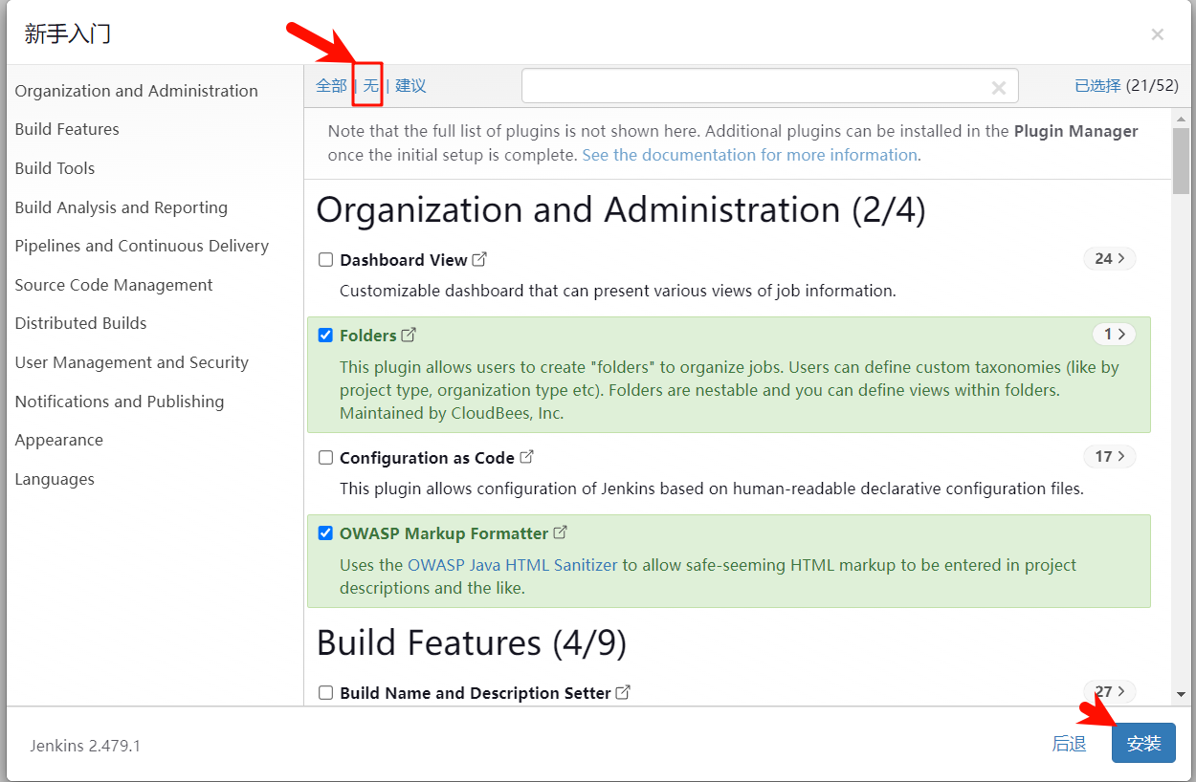Focus the plugin search input field
Image resolution: width=1196 pixels, height=782 pixels.
coord(756,86)
